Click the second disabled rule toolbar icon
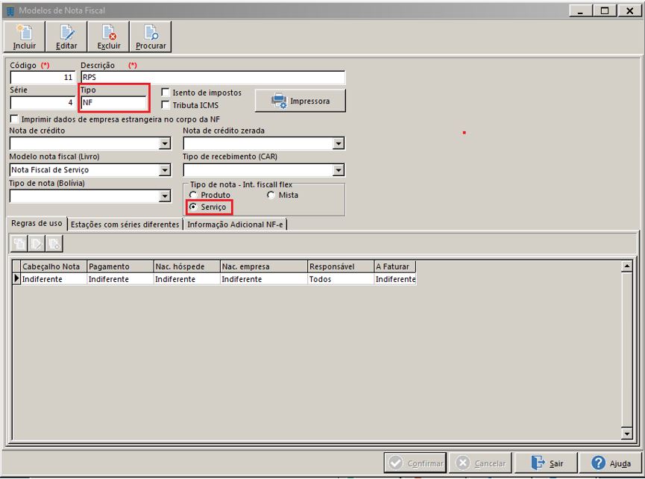Viewport: 645px width, 479px height. click(x=37, y=244)
